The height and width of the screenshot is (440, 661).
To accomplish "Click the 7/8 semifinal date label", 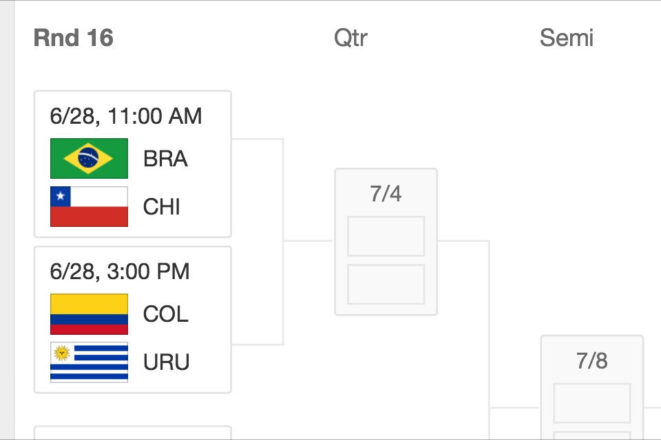I will coord(591,361).
